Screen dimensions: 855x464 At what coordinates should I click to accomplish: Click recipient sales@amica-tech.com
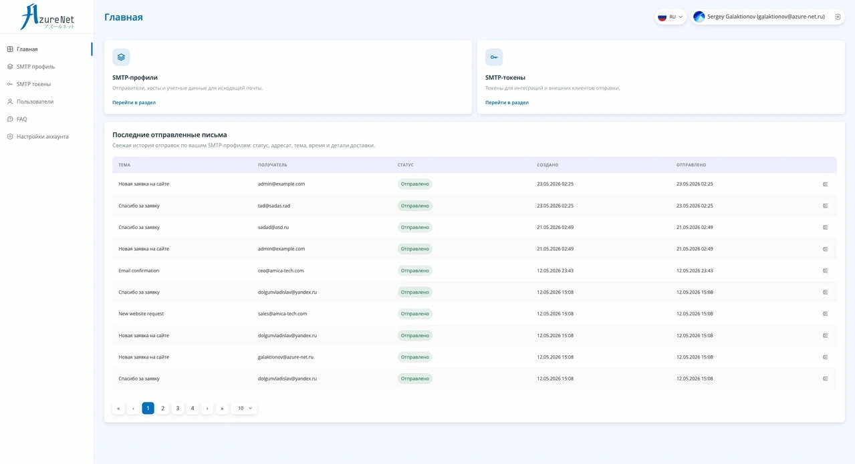coord(282,314)
